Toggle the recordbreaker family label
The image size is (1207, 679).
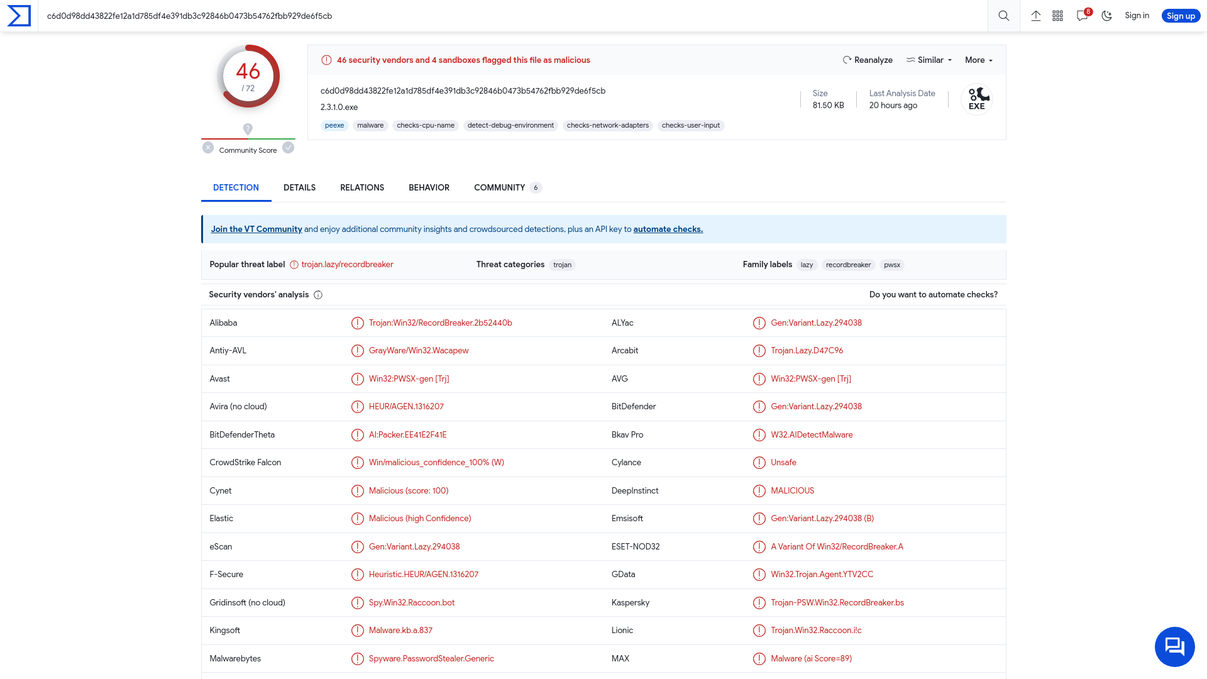849,265
